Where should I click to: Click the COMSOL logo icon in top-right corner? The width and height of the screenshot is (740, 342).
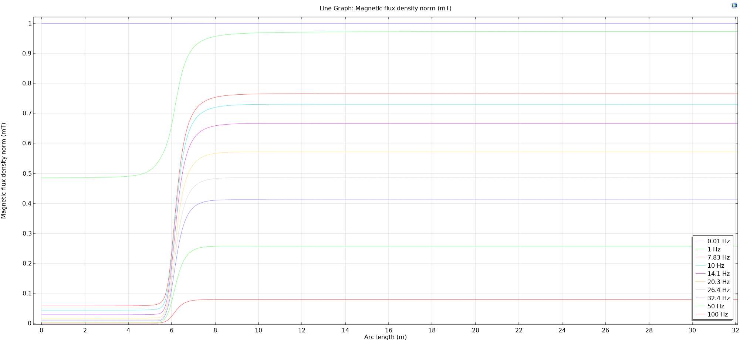pyautogui.click(x=734, y=6)
